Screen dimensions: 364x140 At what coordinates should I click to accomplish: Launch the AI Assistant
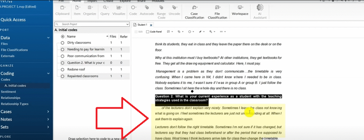[x=260, y=12]
